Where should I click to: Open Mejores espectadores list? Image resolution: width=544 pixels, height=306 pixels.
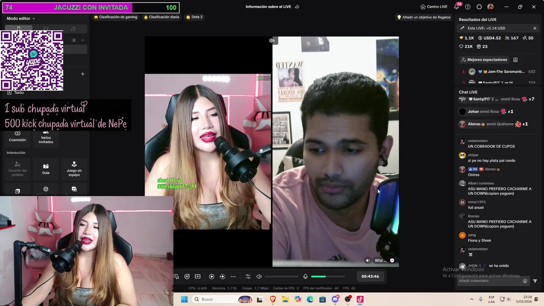click(x=484, y=60)
